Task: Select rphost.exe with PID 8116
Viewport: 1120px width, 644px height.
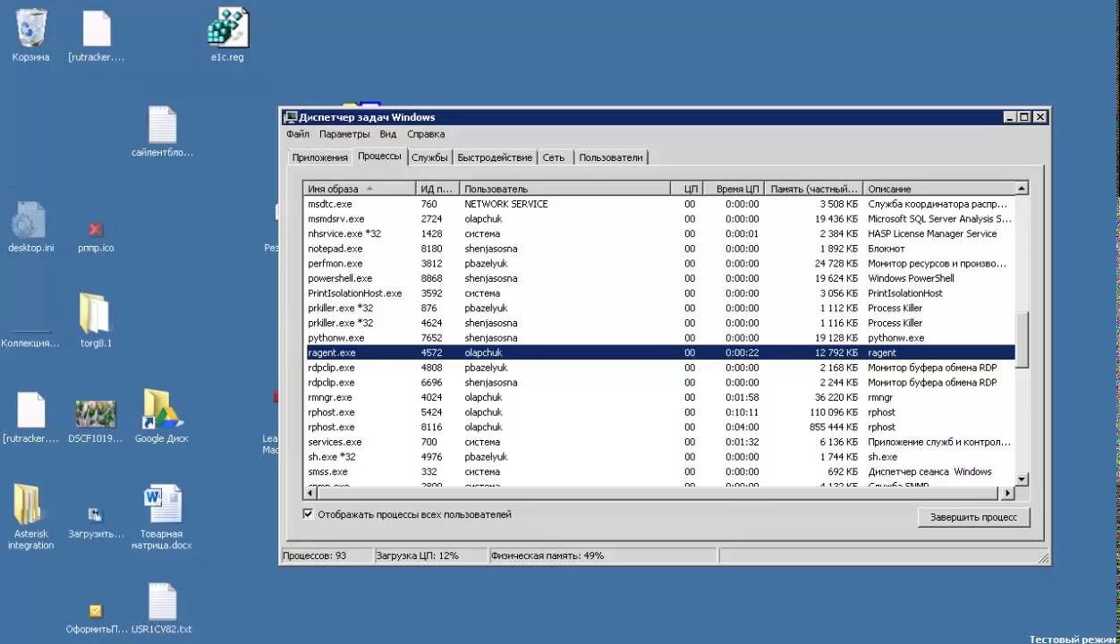Action: [659, 428]
